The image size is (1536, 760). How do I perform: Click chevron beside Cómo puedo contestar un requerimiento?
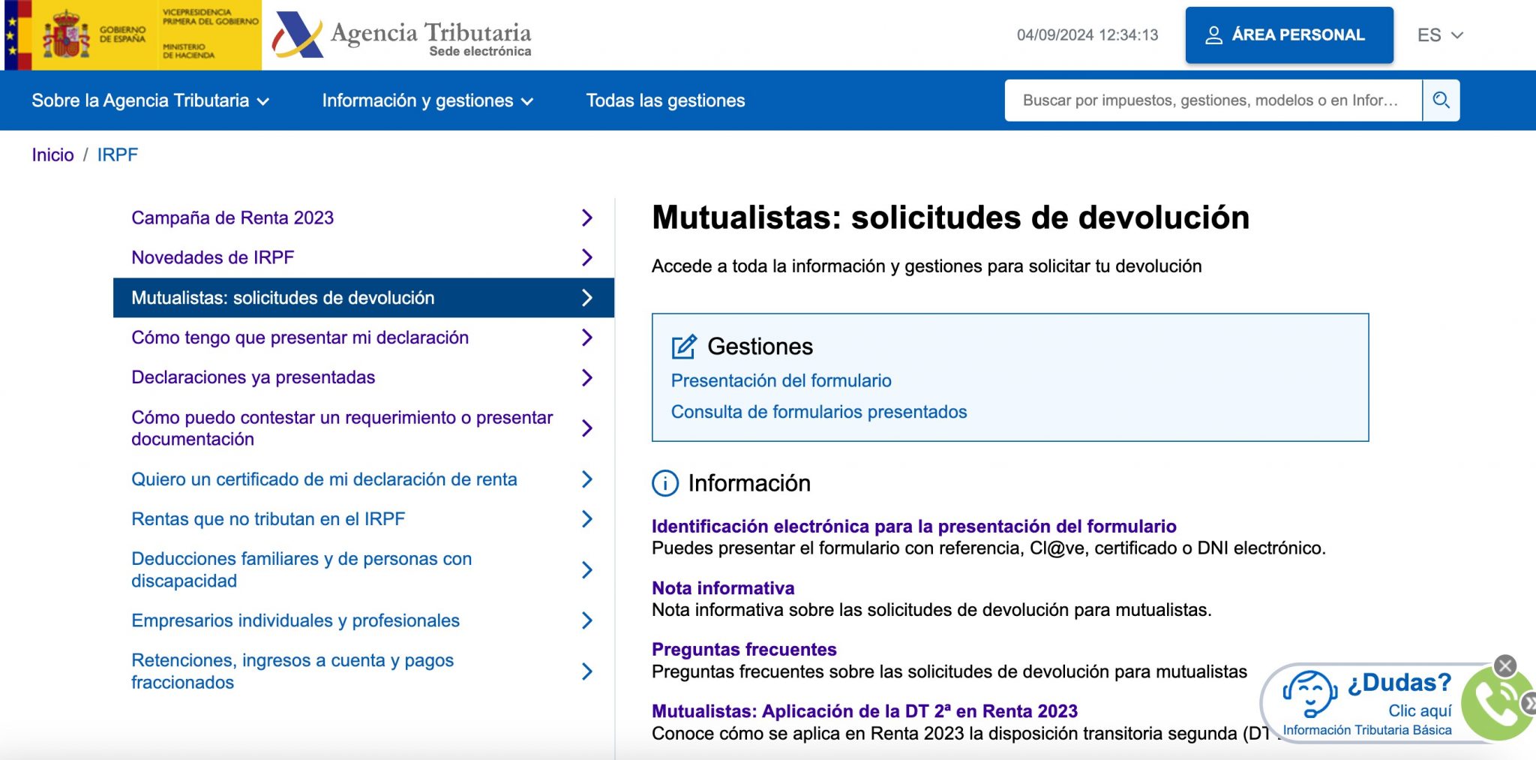click(x=587, y=428)
